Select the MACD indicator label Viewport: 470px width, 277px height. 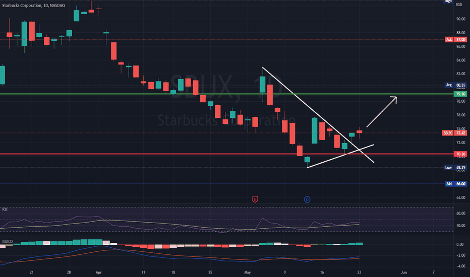(8, 241)
